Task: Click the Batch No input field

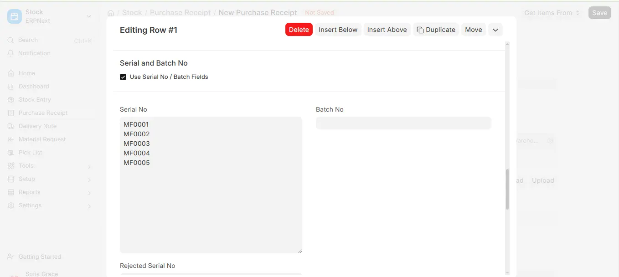Action: tap(403, 123)
